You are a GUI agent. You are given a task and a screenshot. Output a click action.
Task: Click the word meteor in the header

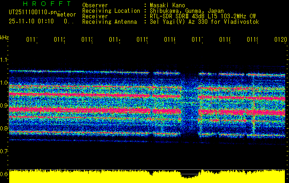click(66, 15)
